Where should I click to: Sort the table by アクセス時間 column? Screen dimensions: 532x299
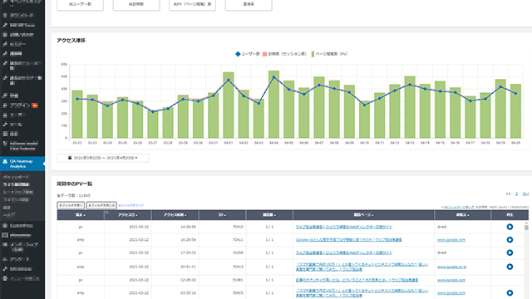tap(175, 215)
